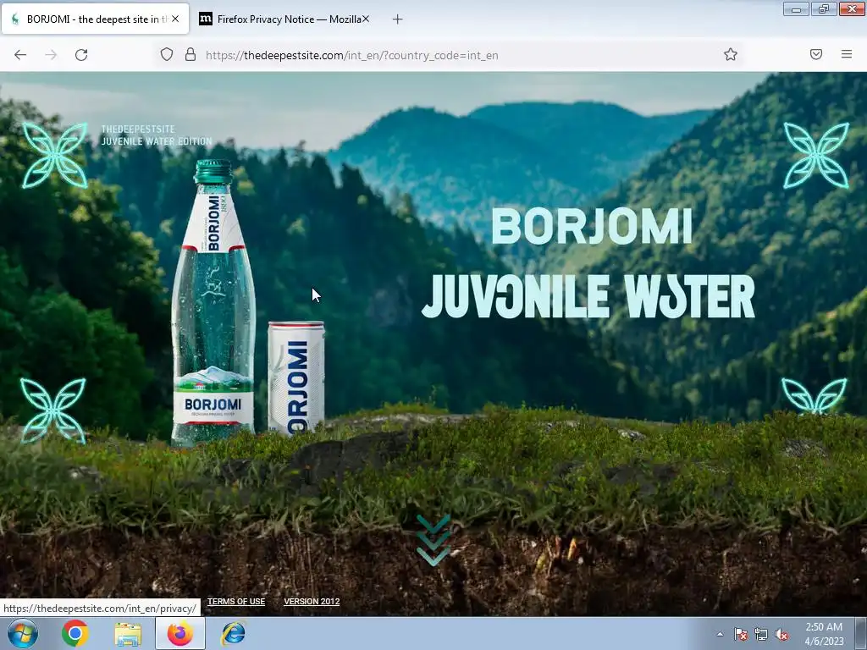The image size is (867, 650).
Task: Click the forward navigation arrow
Action: point(51,55)
